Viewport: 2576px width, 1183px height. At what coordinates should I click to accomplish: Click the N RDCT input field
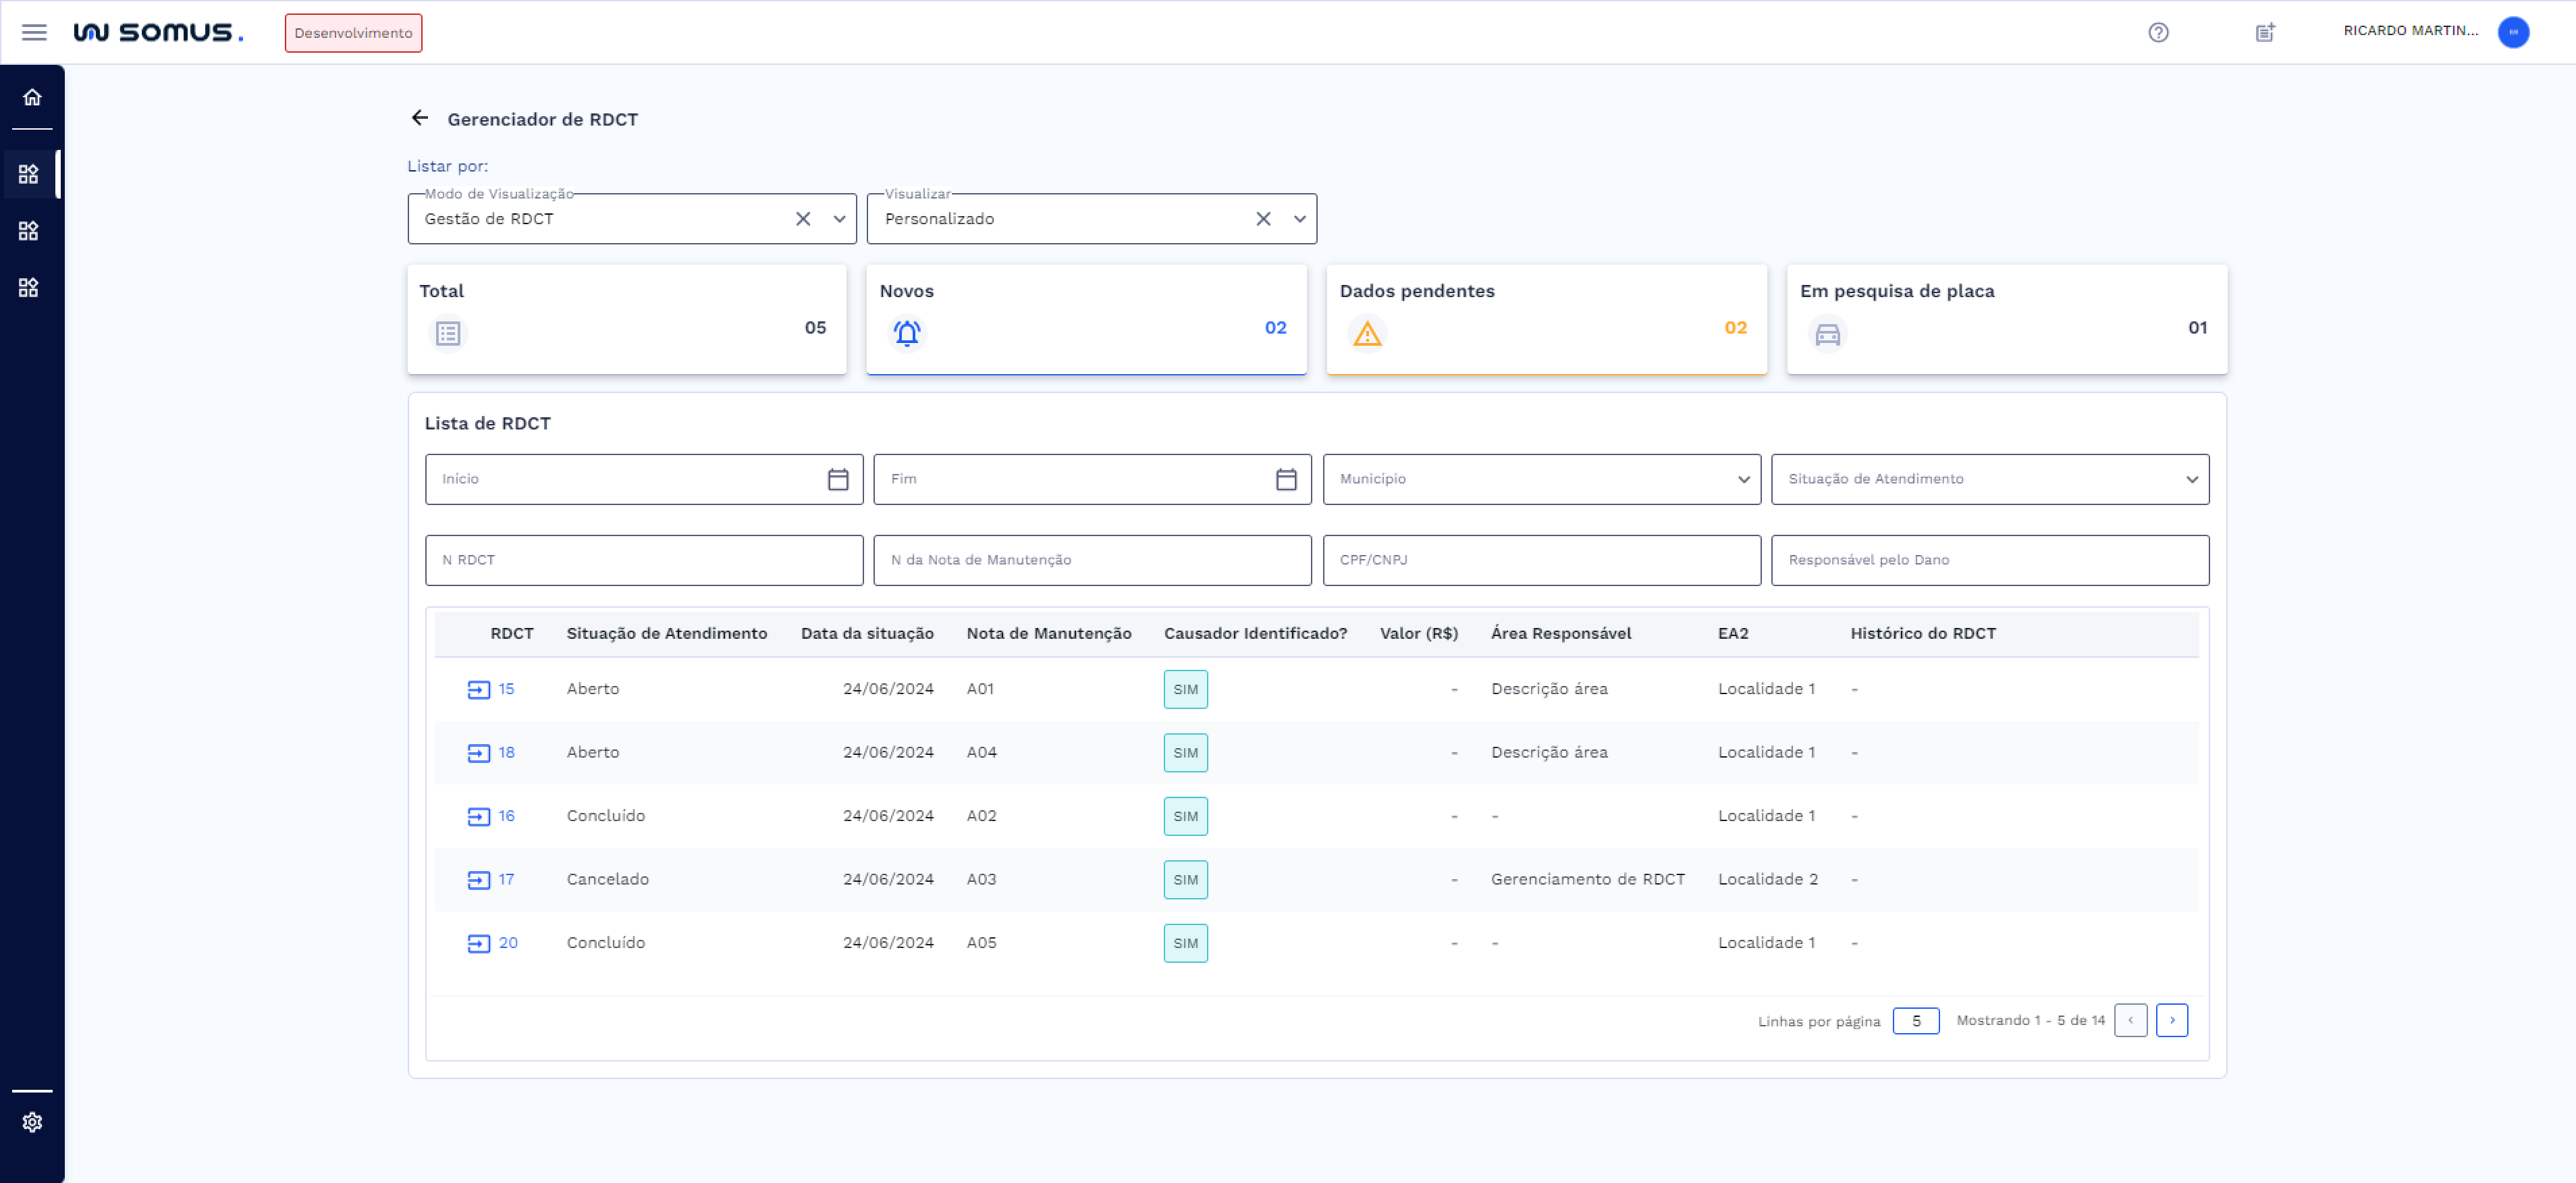(643, 560)
